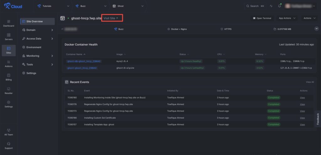Open the user profile dropdown
Viewport: 321px width, 155px height.
pyautogui.click(x=301, y=6)
